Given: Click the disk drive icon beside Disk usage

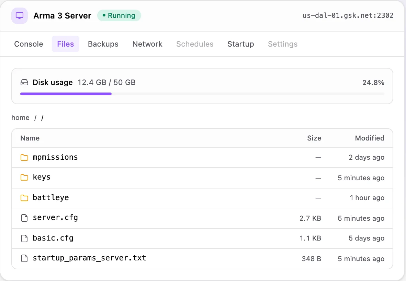Looking at the screenshot, I should 24,83.
